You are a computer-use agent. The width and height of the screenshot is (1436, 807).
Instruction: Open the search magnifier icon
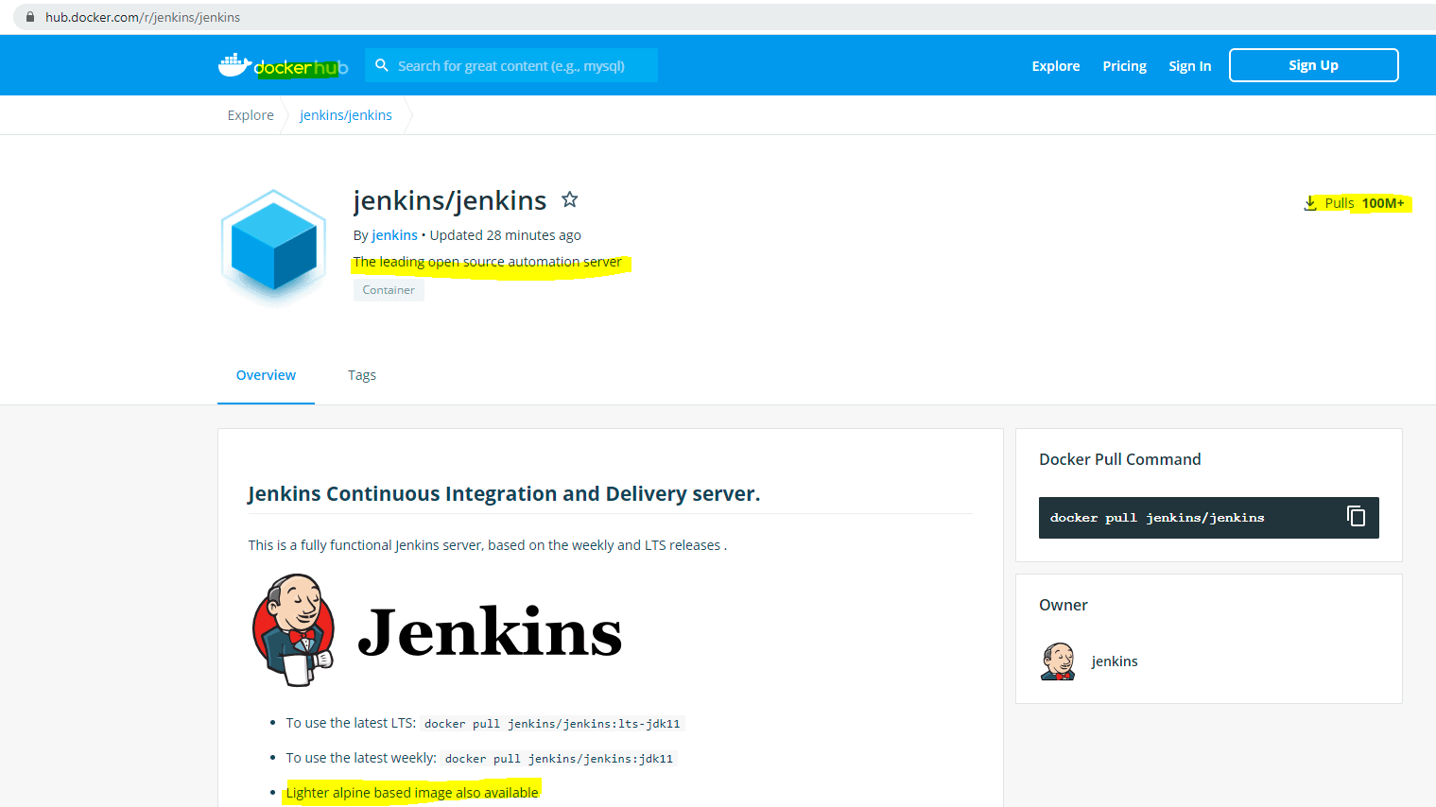point(382,65)
